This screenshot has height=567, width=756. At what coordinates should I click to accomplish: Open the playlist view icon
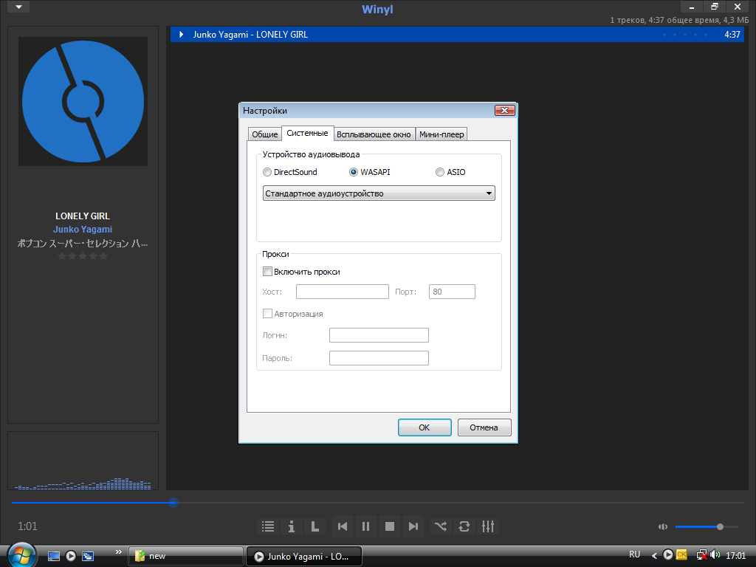(268, 526)
